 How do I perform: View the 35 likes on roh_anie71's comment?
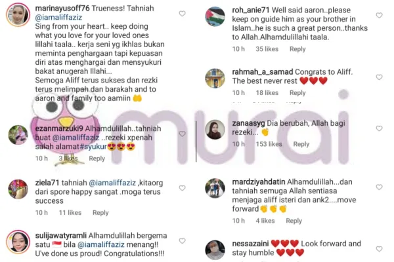click(x=267, y=49)
